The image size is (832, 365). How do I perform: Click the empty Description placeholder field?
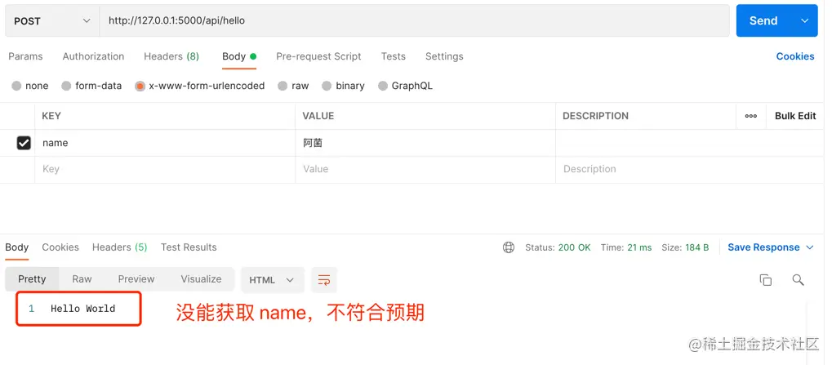(690, 169)
